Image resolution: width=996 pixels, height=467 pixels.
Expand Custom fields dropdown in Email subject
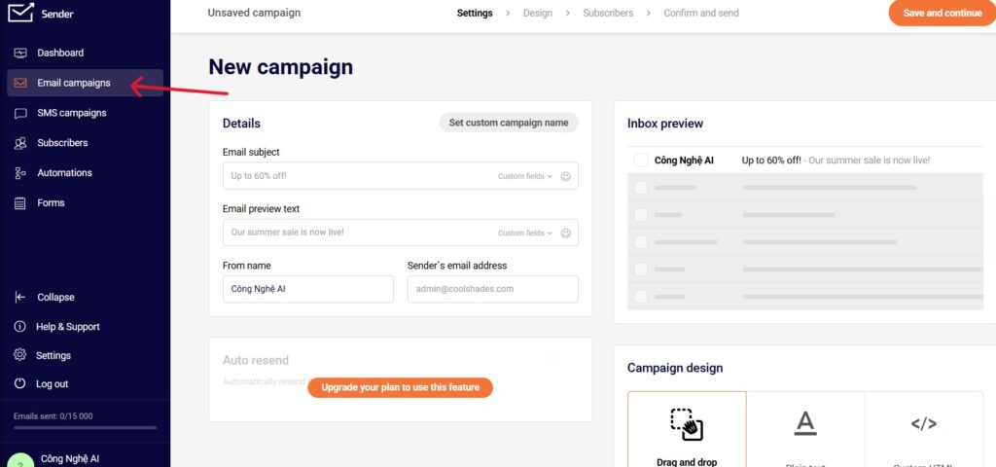pyautogui.click(x=524, y=176)
